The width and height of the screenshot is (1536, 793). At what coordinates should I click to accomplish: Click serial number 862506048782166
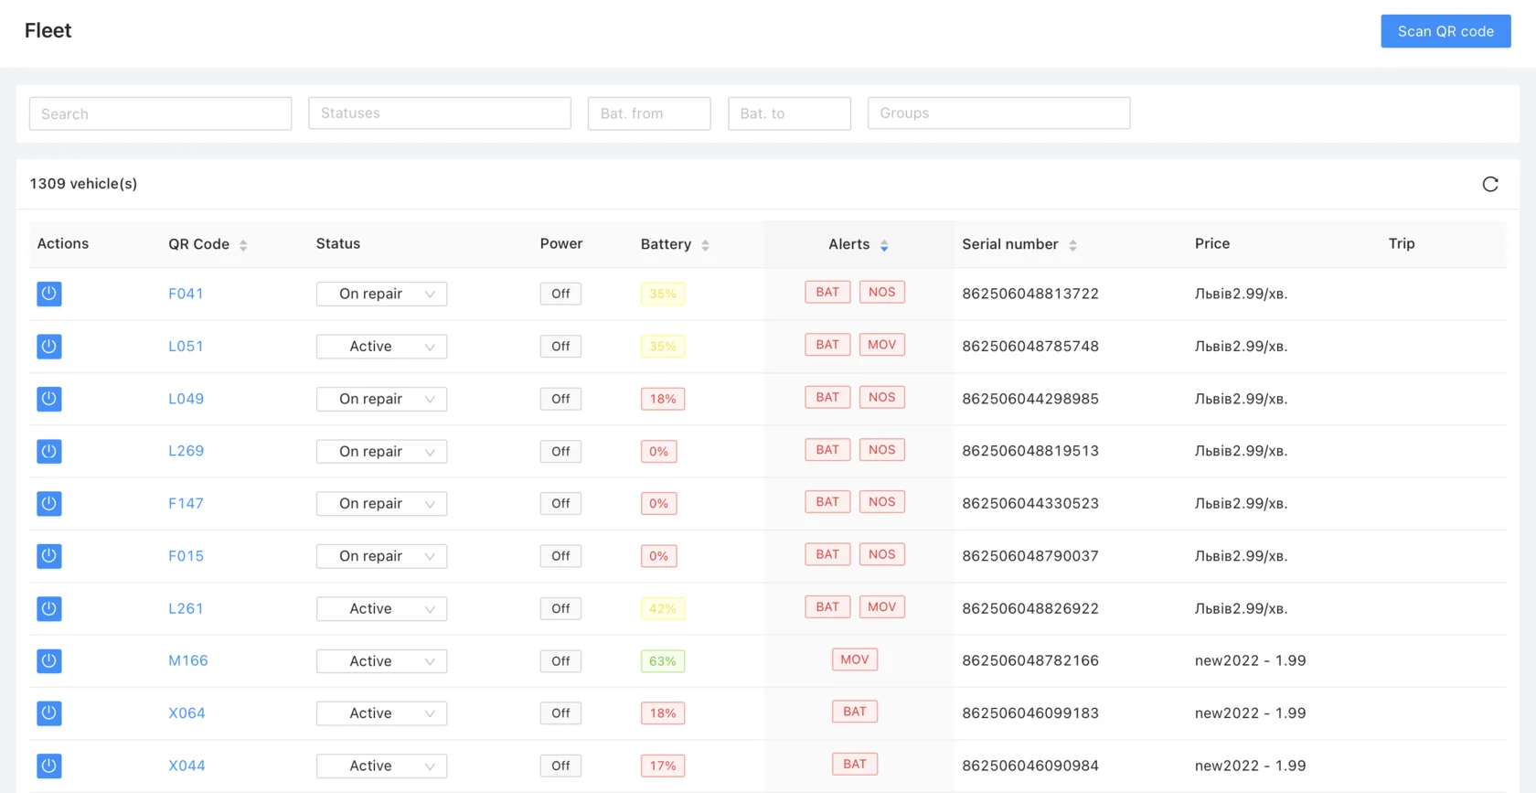pos(1030,660)
